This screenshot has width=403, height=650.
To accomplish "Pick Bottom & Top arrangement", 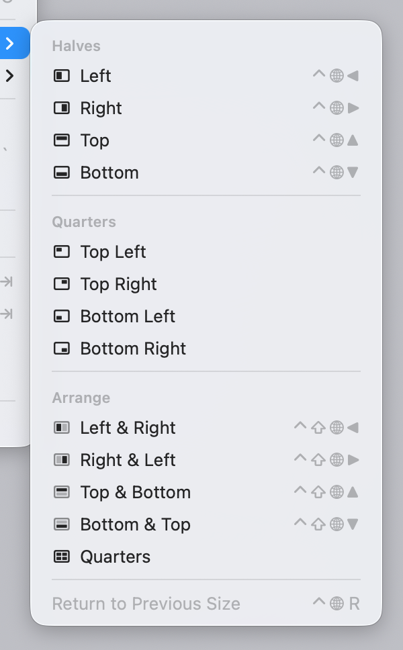I will tap(135, 524).
